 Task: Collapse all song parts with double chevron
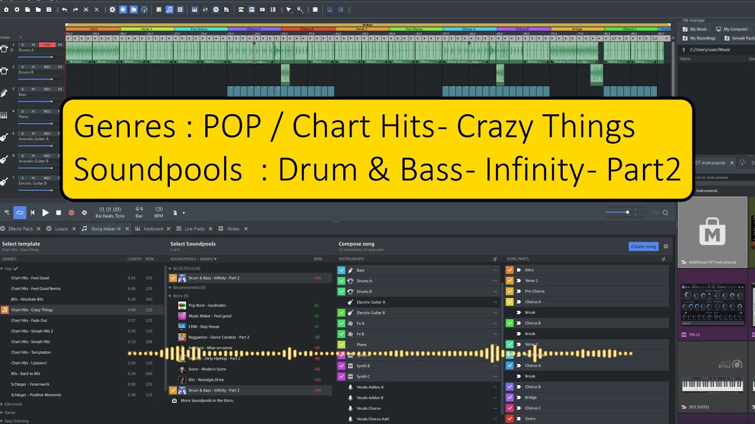[664, 259]
